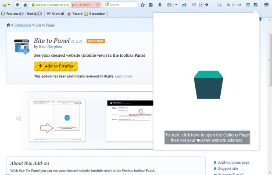Click the Site to Panel add-on icon
This screenshot has height=175, width=272.
[x=21, y=47]
